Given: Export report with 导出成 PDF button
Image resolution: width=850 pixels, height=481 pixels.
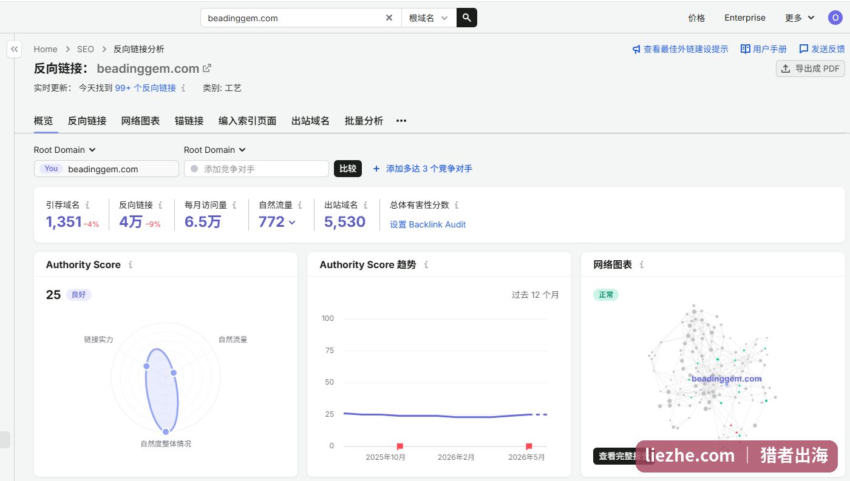Looking at the screenshot, I should (x=811, y=69).
